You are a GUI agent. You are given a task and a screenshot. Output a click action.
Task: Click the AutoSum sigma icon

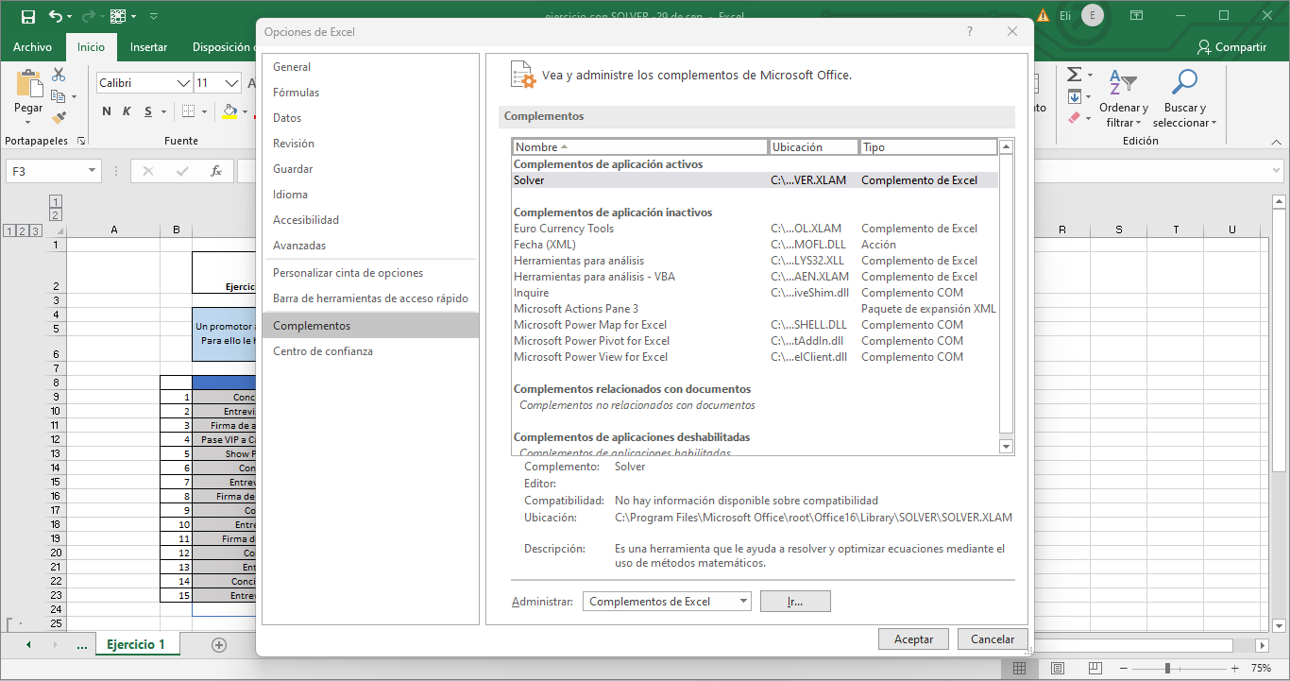[1074, 75]
